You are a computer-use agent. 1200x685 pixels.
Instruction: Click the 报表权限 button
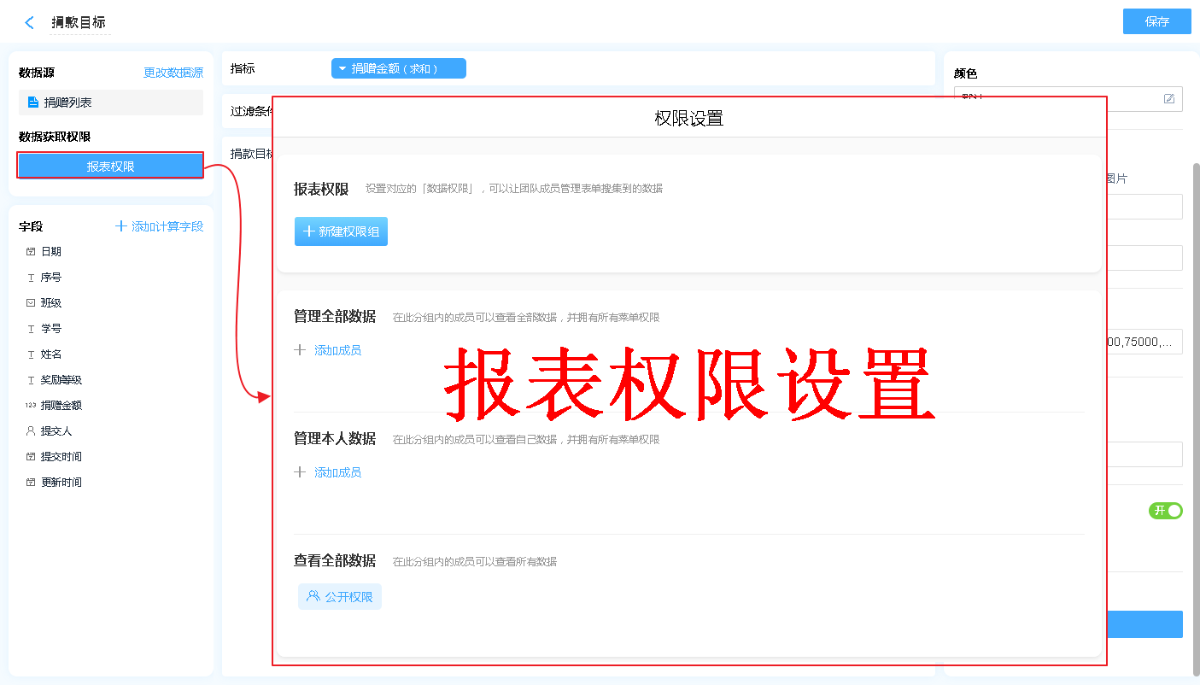(x=110, y=166)
